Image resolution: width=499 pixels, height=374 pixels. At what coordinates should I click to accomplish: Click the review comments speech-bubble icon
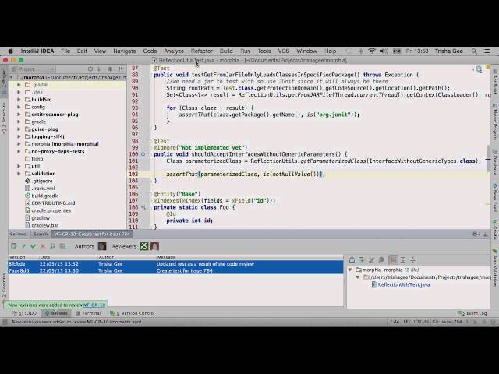(x=53, y=246)
